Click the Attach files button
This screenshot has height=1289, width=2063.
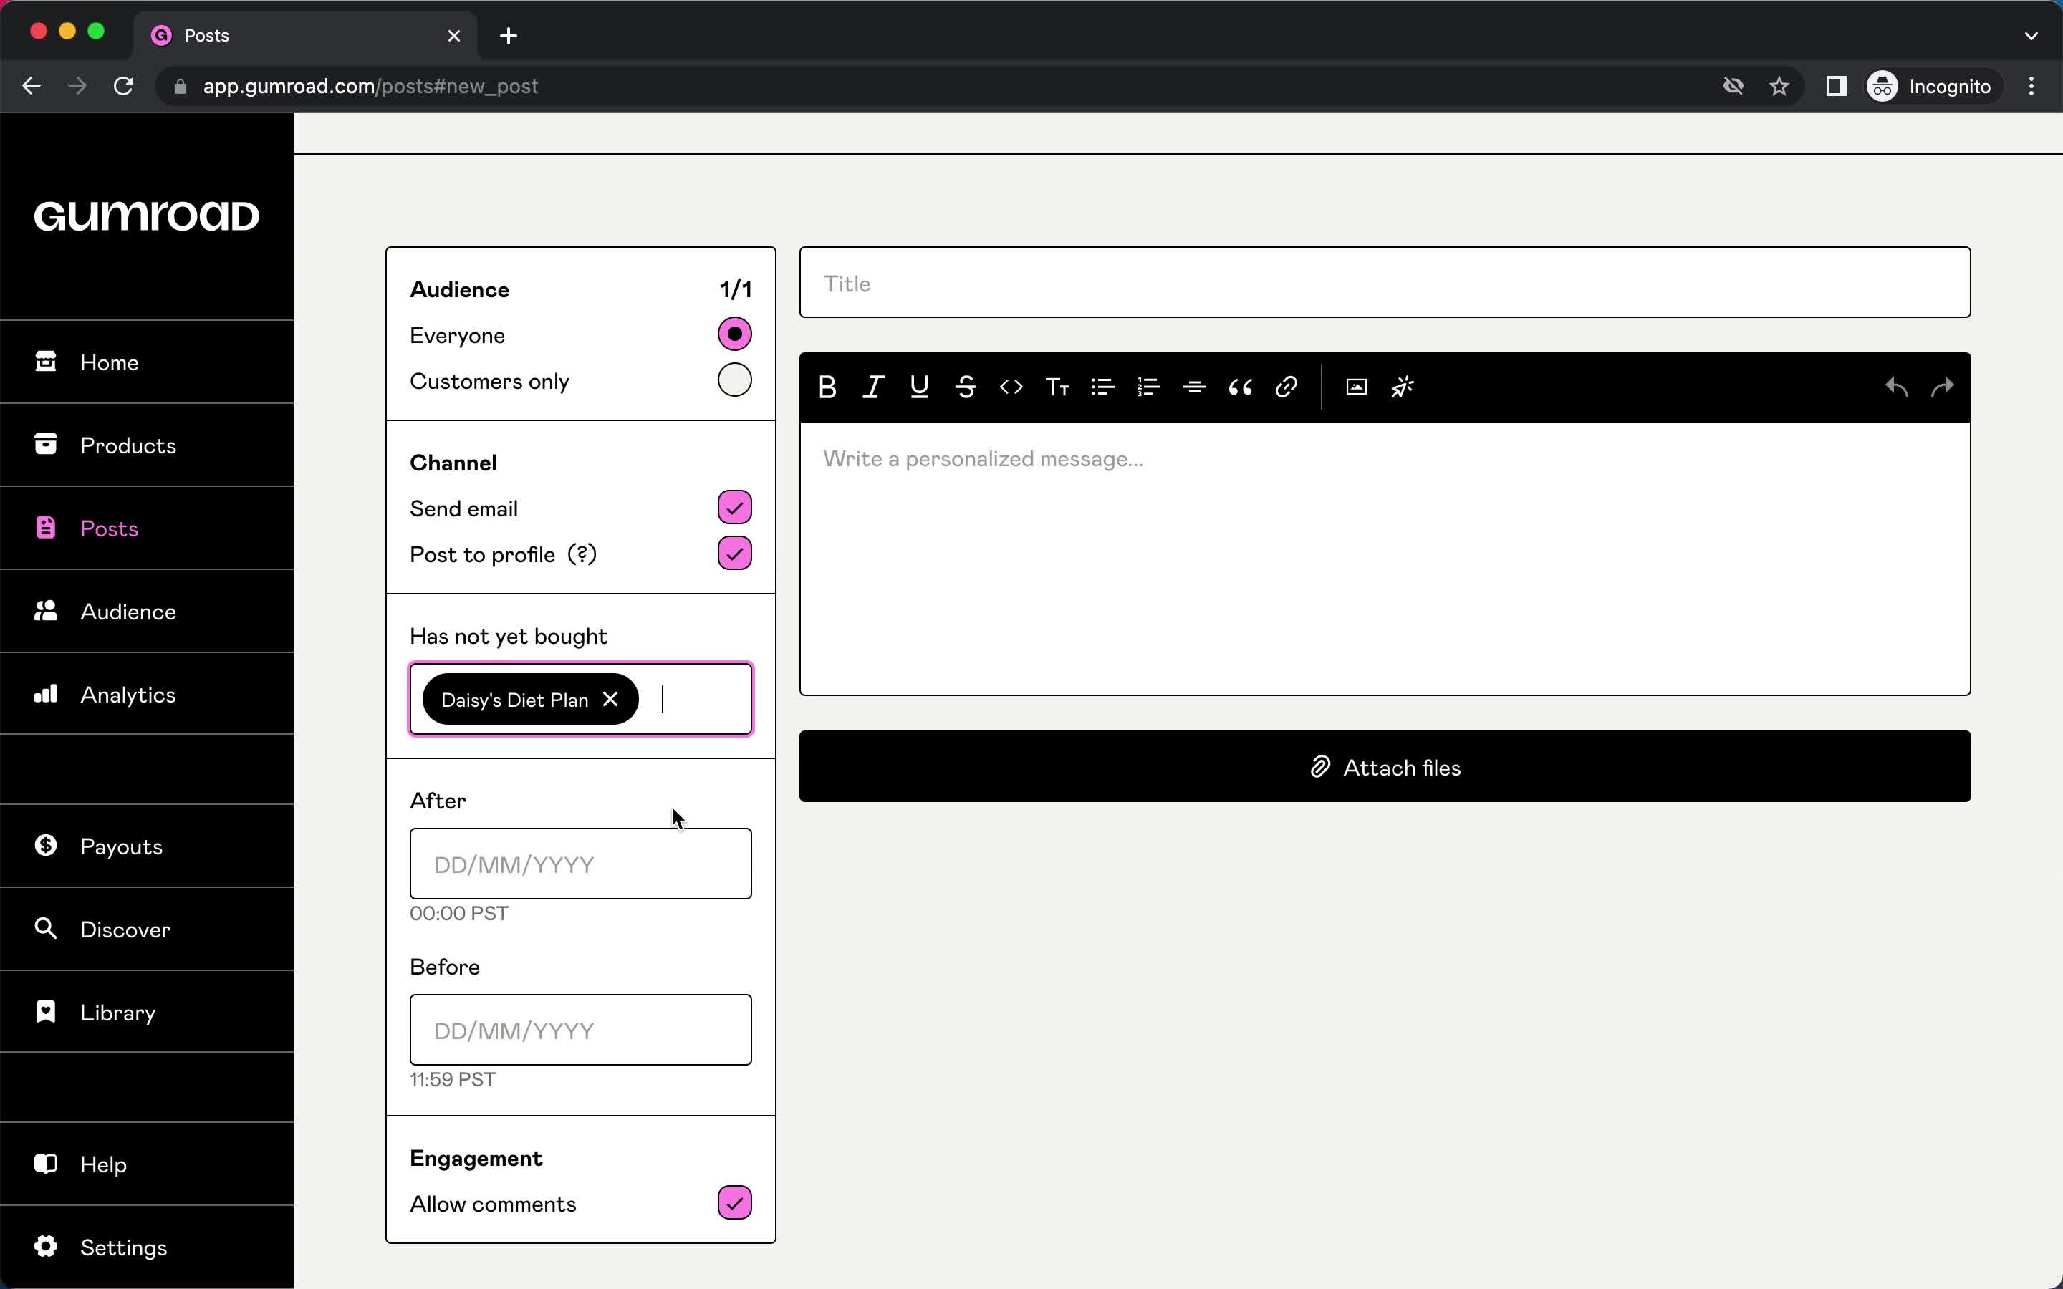point(1385,766)
